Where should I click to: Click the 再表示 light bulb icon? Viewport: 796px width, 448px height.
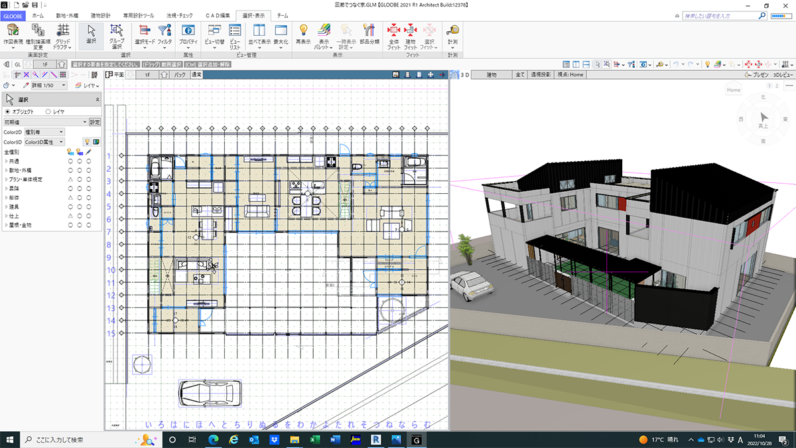point(303,34)
